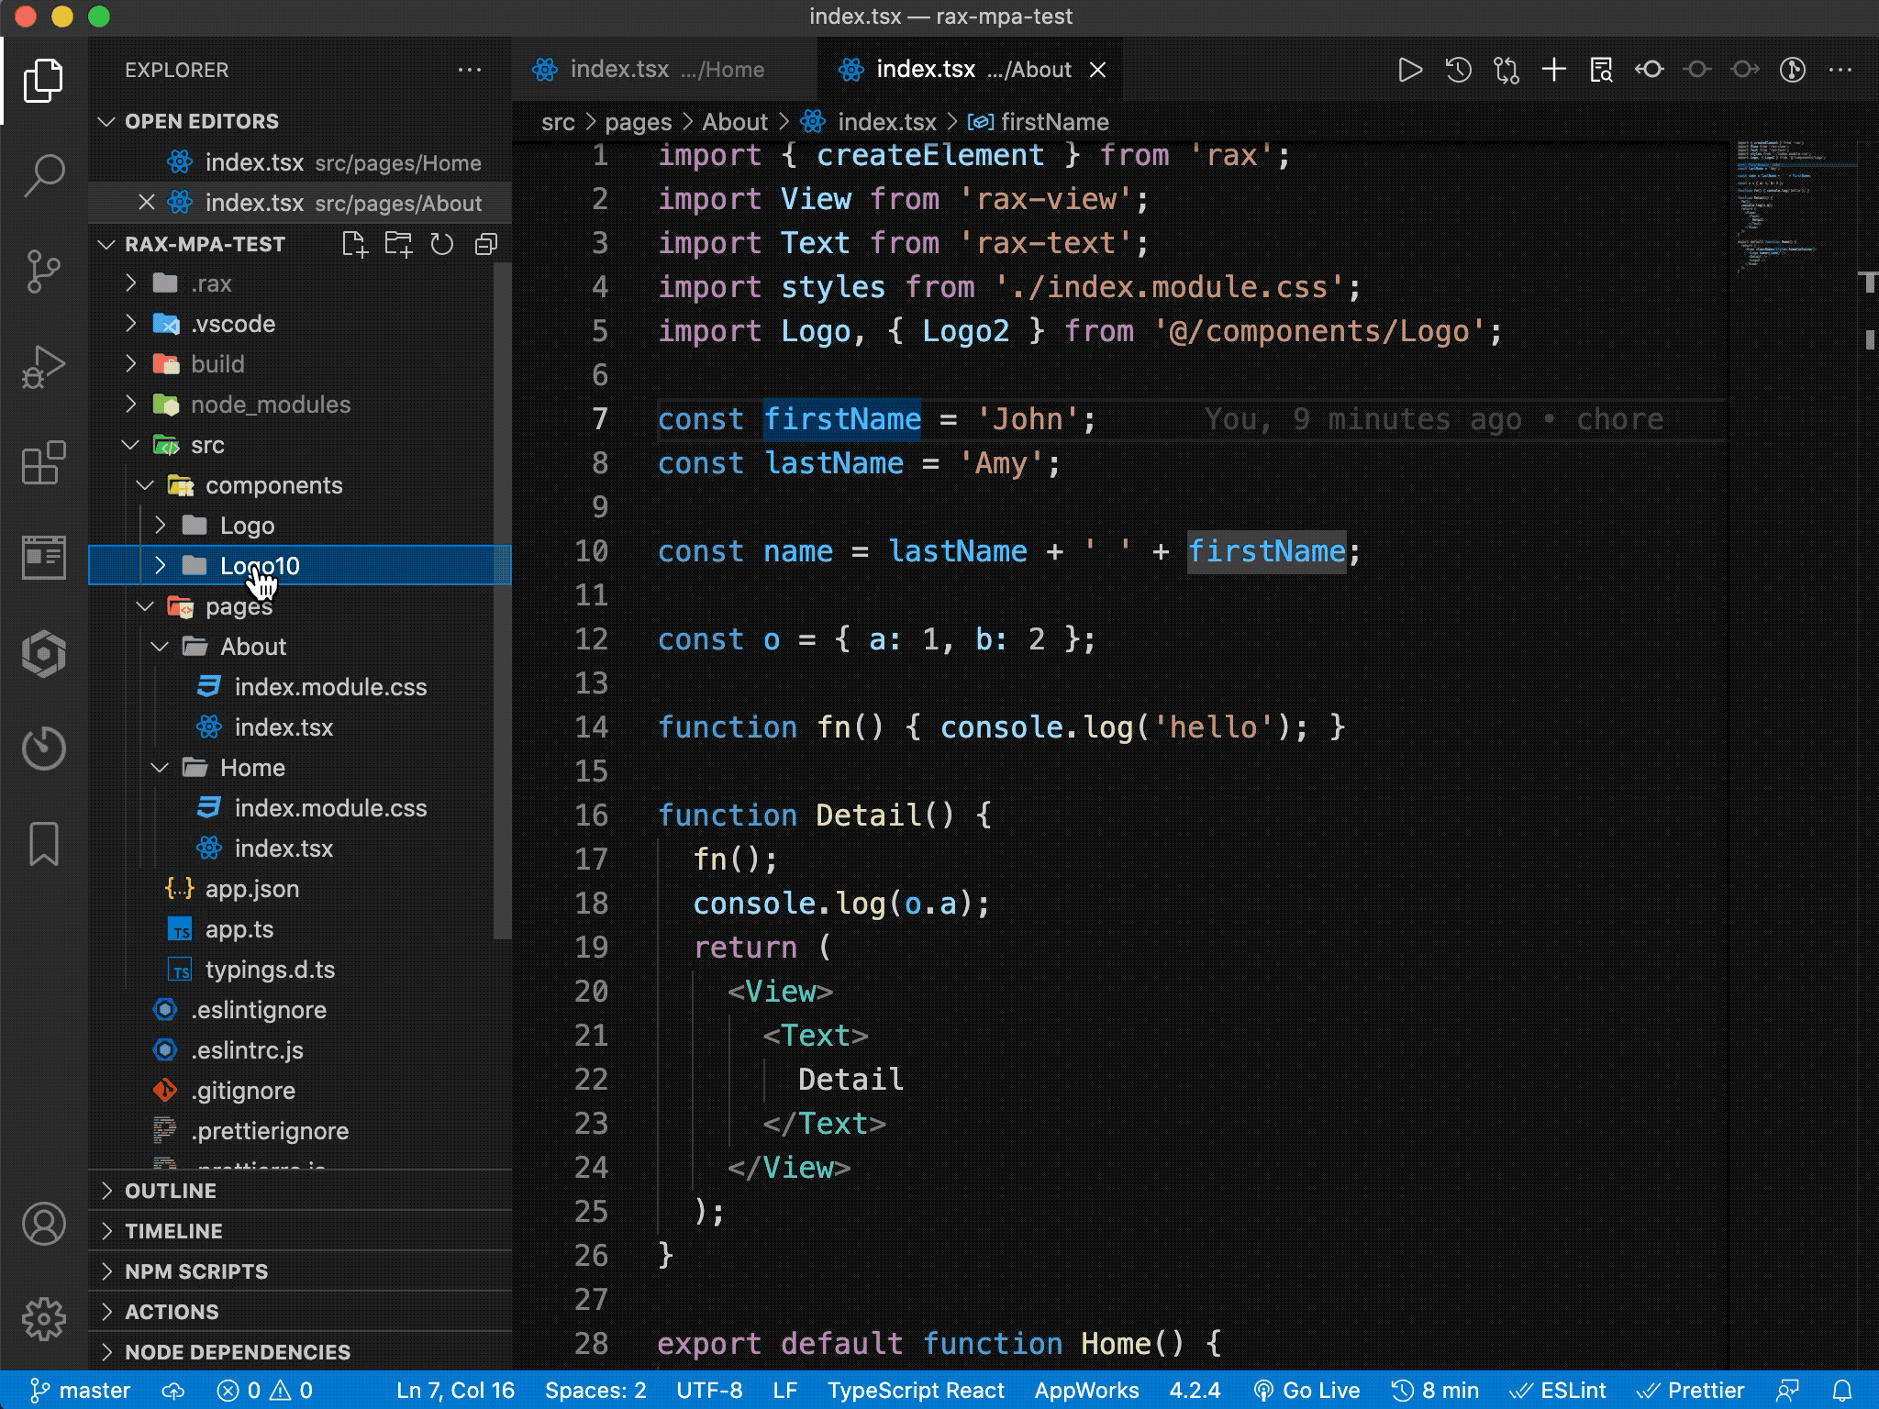Expand the pages directory tree
1879x1409 pixels.
tap(142, 605)
